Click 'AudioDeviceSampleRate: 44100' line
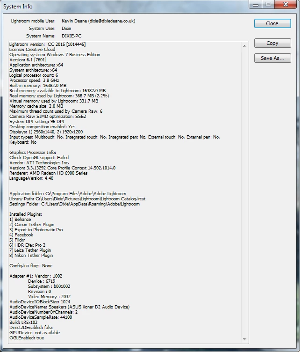The image size is (300, 352). 41,317
